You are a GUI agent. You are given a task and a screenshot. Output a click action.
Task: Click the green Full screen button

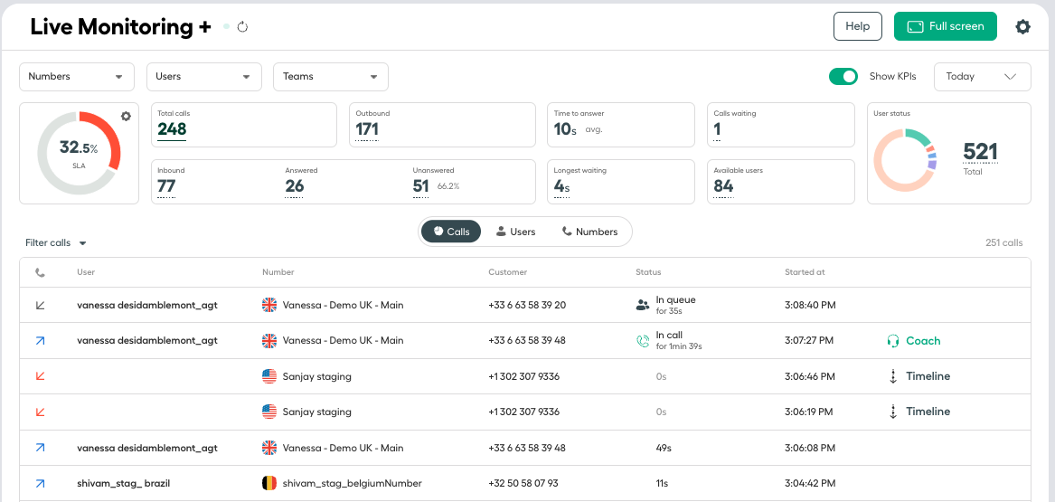coord(946,26)
